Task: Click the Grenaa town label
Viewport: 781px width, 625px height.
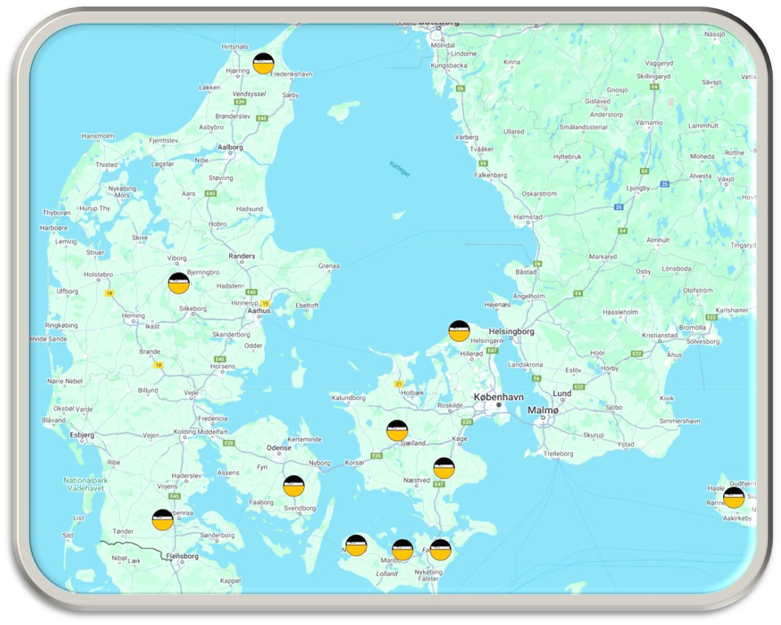Action: click(x=329, y=266)
